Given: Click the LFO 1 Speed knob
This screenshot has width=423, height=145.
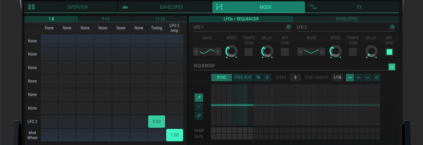Looking at the screenshot, I should (231, 51).
